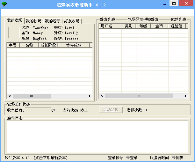
Task: Click the LevelUp value text
Action: pyautogui.click(x=71, y=33)
